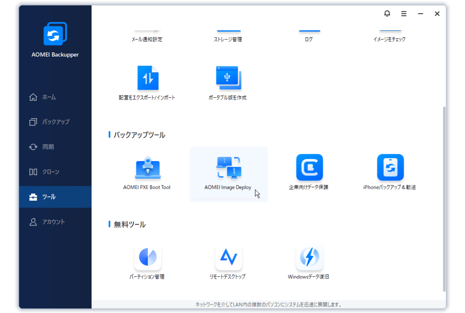Click the 配置をエクスポート/インポート icon
Image resolution: width=465 pixels, height=313 pixels.
point(148,78)
